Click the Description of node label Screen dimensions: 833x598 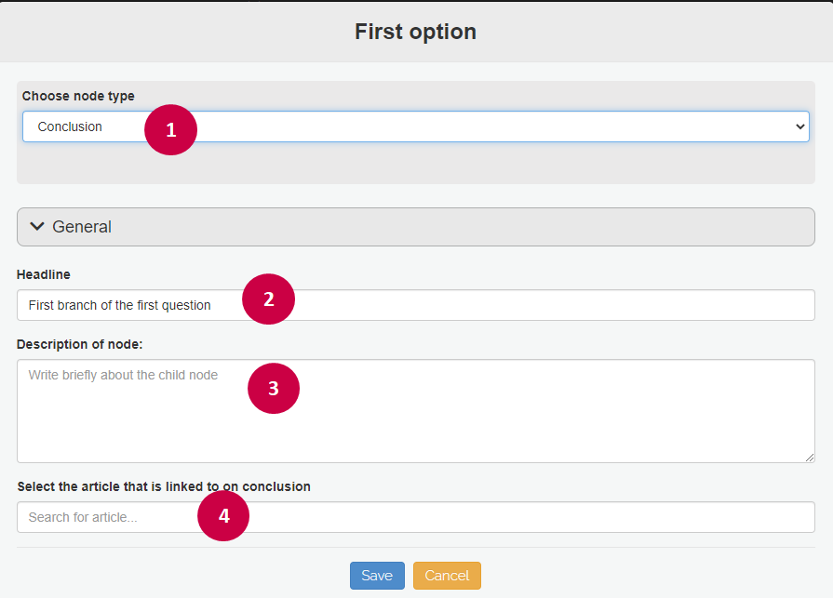(x=80, y=344)
